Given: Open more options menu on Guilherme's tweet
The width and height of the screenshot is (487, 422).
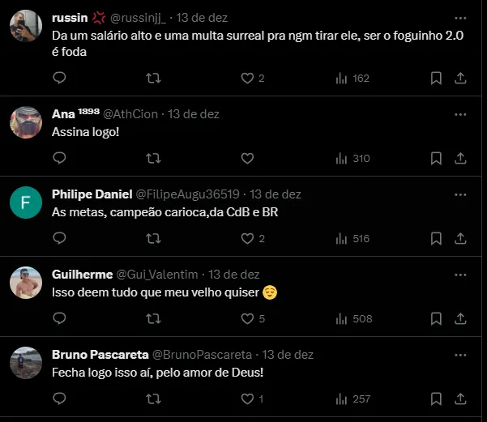Looking at the screenshot, I should [460, 275].
